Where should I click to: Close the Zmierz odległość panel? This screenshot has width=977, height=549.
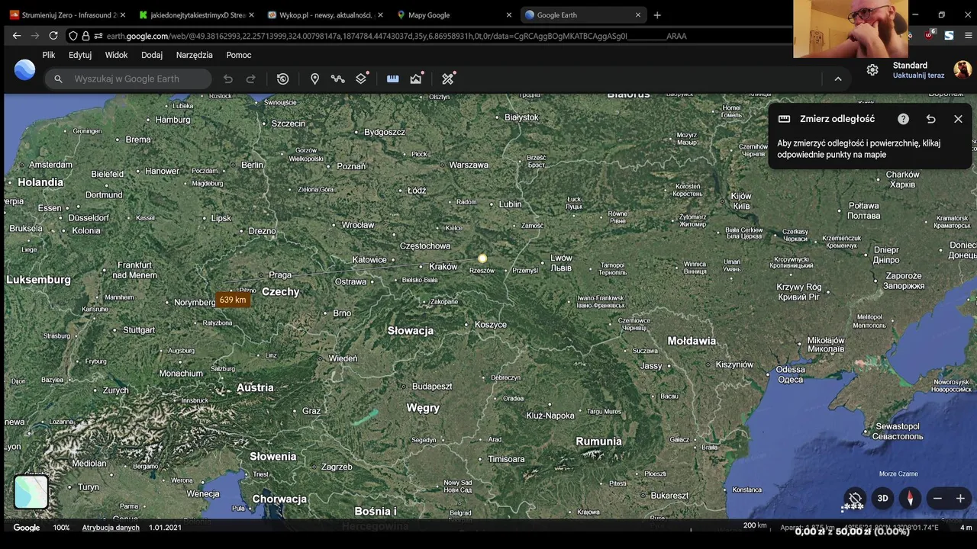958,119
